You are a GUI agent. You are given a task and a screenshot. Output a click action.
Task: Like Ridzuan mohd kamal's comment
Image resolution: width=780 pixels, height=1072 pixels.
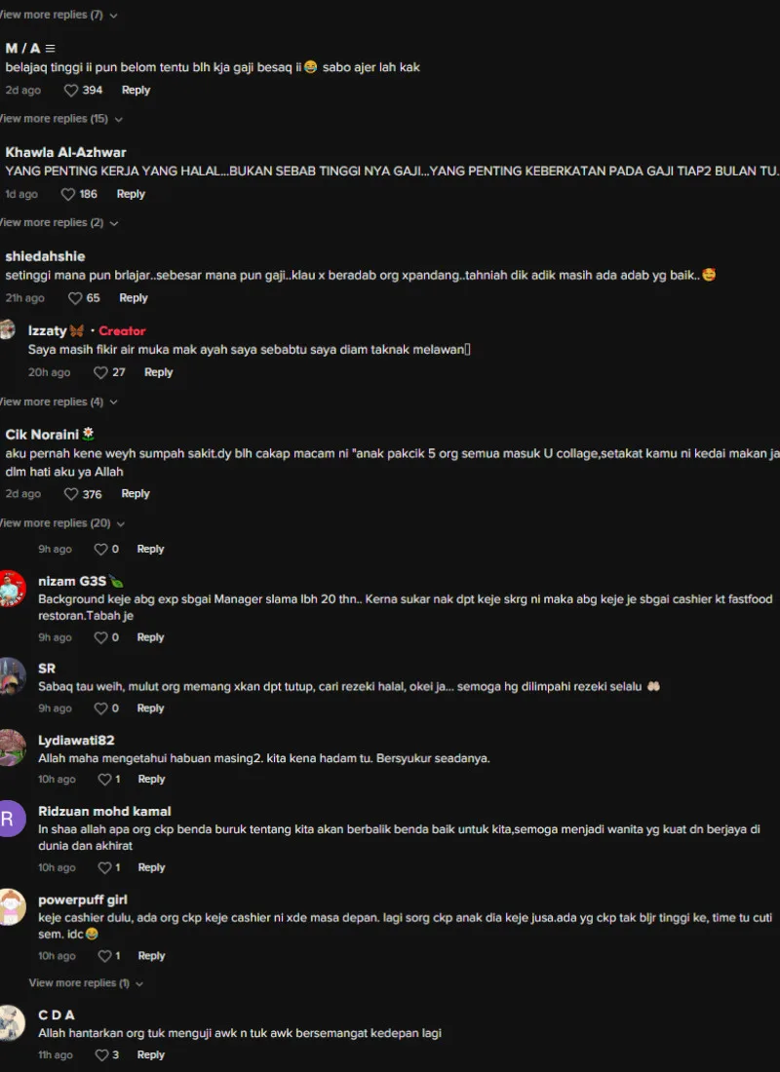tap(104, 867)
